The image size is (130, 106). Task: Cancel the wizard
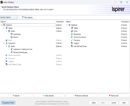pyautogui.click(x=114, y=103)
